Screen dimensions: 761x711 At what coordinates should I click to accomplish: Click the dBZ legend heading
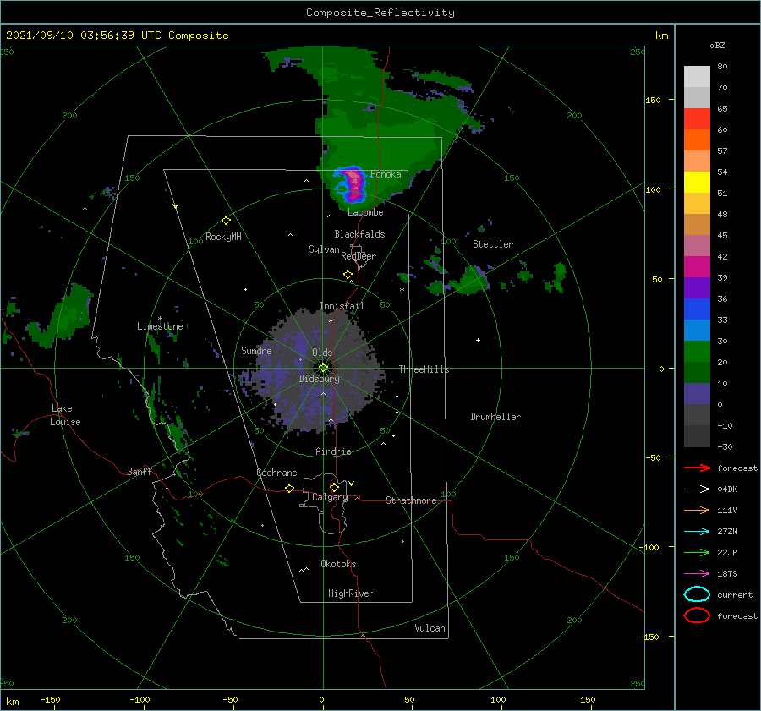[x=717, y=45]
